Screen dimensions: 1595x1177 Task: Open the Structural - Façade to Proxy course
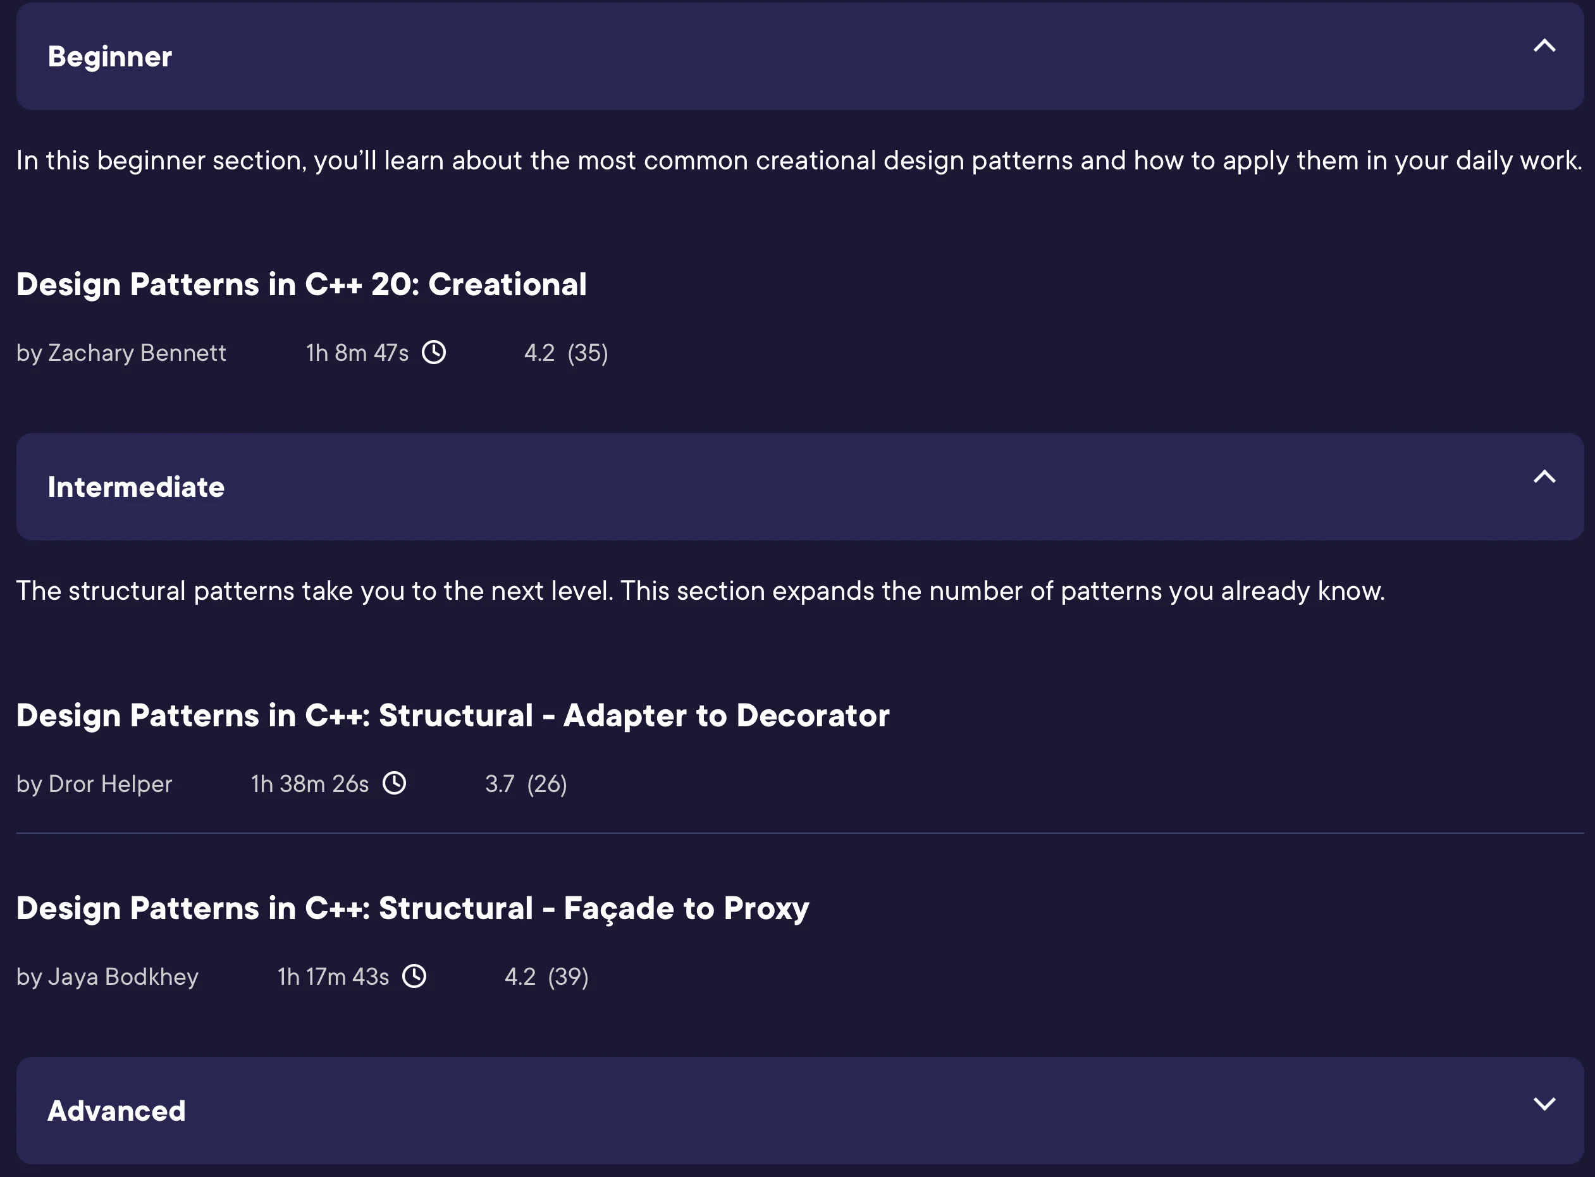click(x=412, y=908)
